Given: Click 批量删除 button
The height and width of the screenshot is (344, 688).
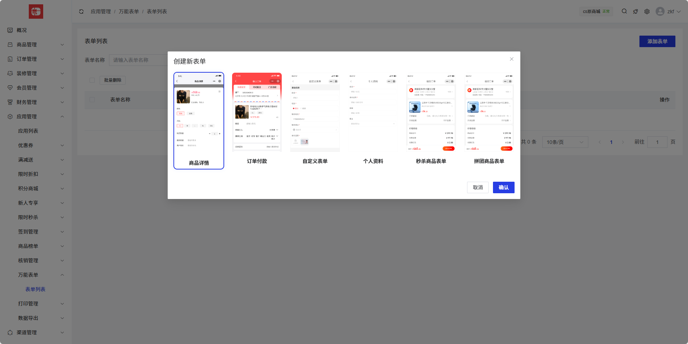Looking at the screenshot, I should click(113, 80).
